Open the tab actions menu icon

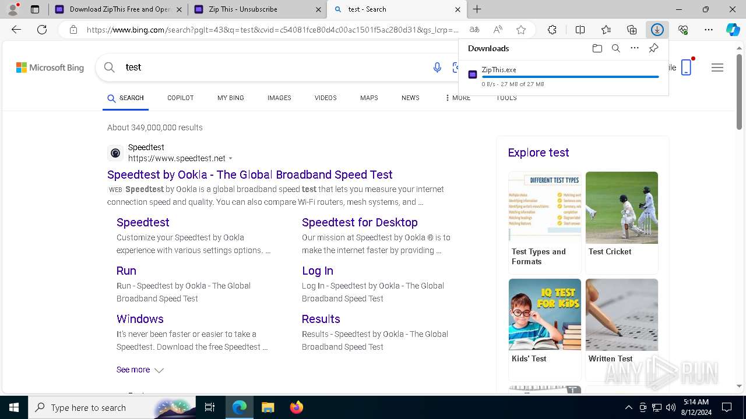click(35, 9)
